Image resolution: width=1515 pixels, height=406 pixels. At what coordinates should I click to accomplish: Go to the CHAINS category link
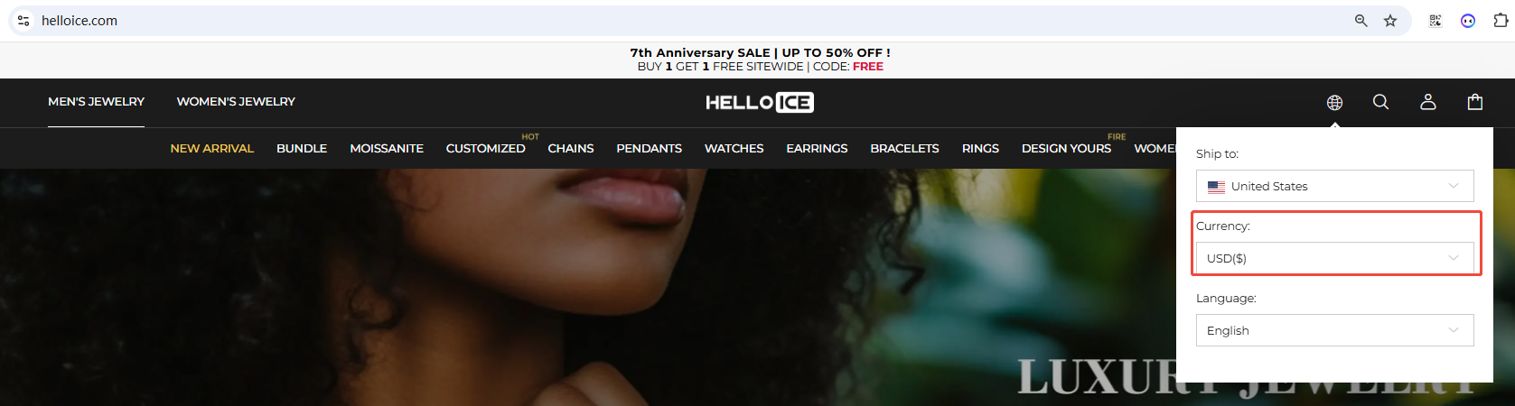tap(571, 148)
